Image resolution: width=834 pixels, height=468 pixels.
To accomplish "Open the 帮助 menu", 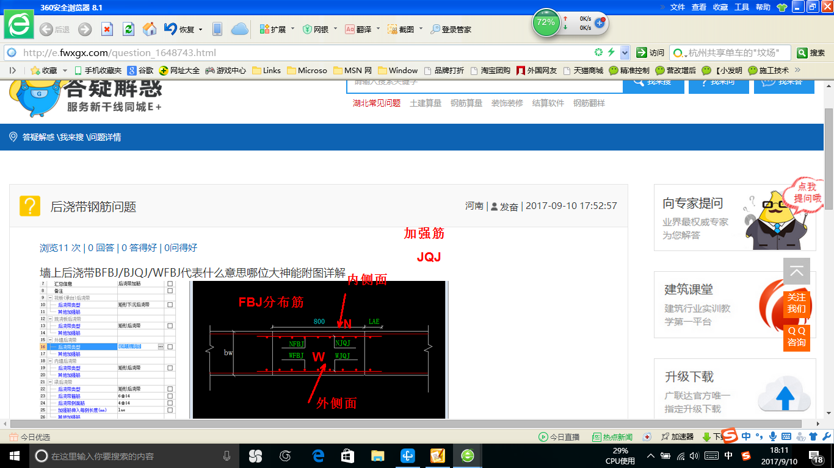I will 763,7.
